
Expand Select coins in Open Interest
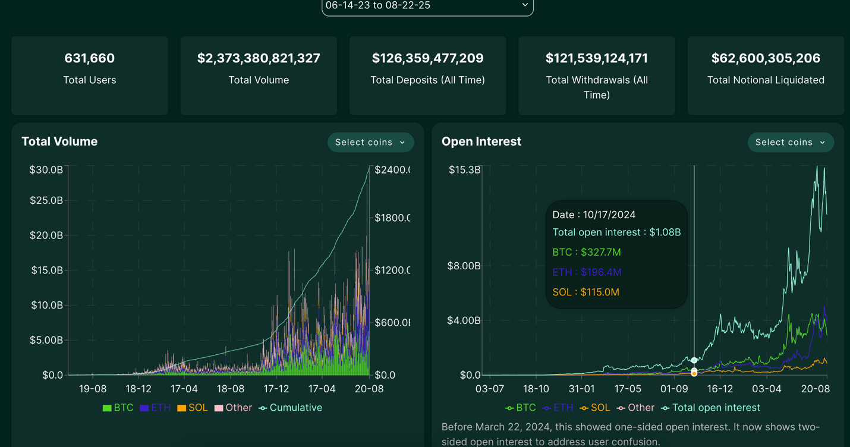(x=790, y=143)
